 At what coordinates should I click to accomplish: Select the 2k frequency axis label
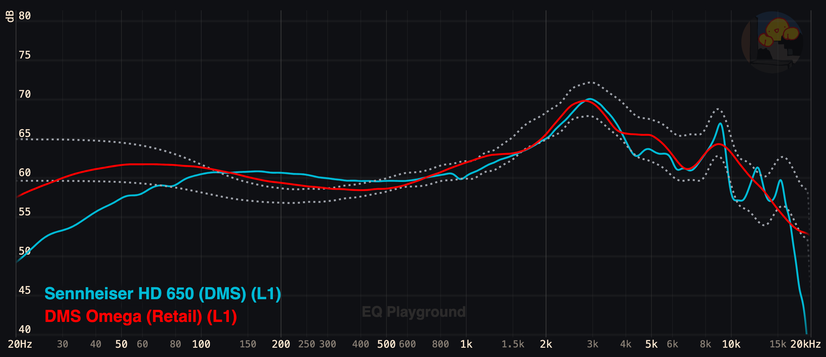546,344
